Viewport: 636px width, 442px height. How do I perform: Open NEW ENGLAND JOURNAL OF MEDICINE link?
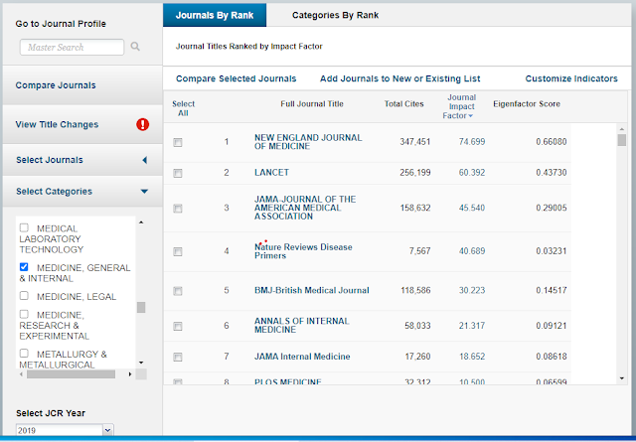point(308,142)
